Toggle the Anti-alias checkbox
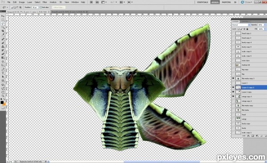The height and width of the screenshot is (163, 267). coord(40,7)
